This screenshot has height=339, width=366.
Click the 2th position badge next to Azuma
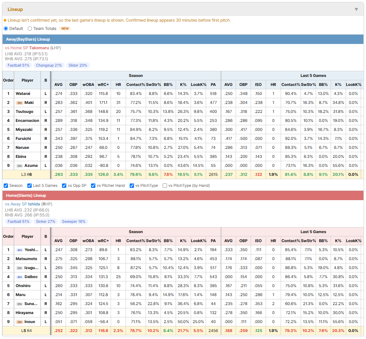(20, 166)
